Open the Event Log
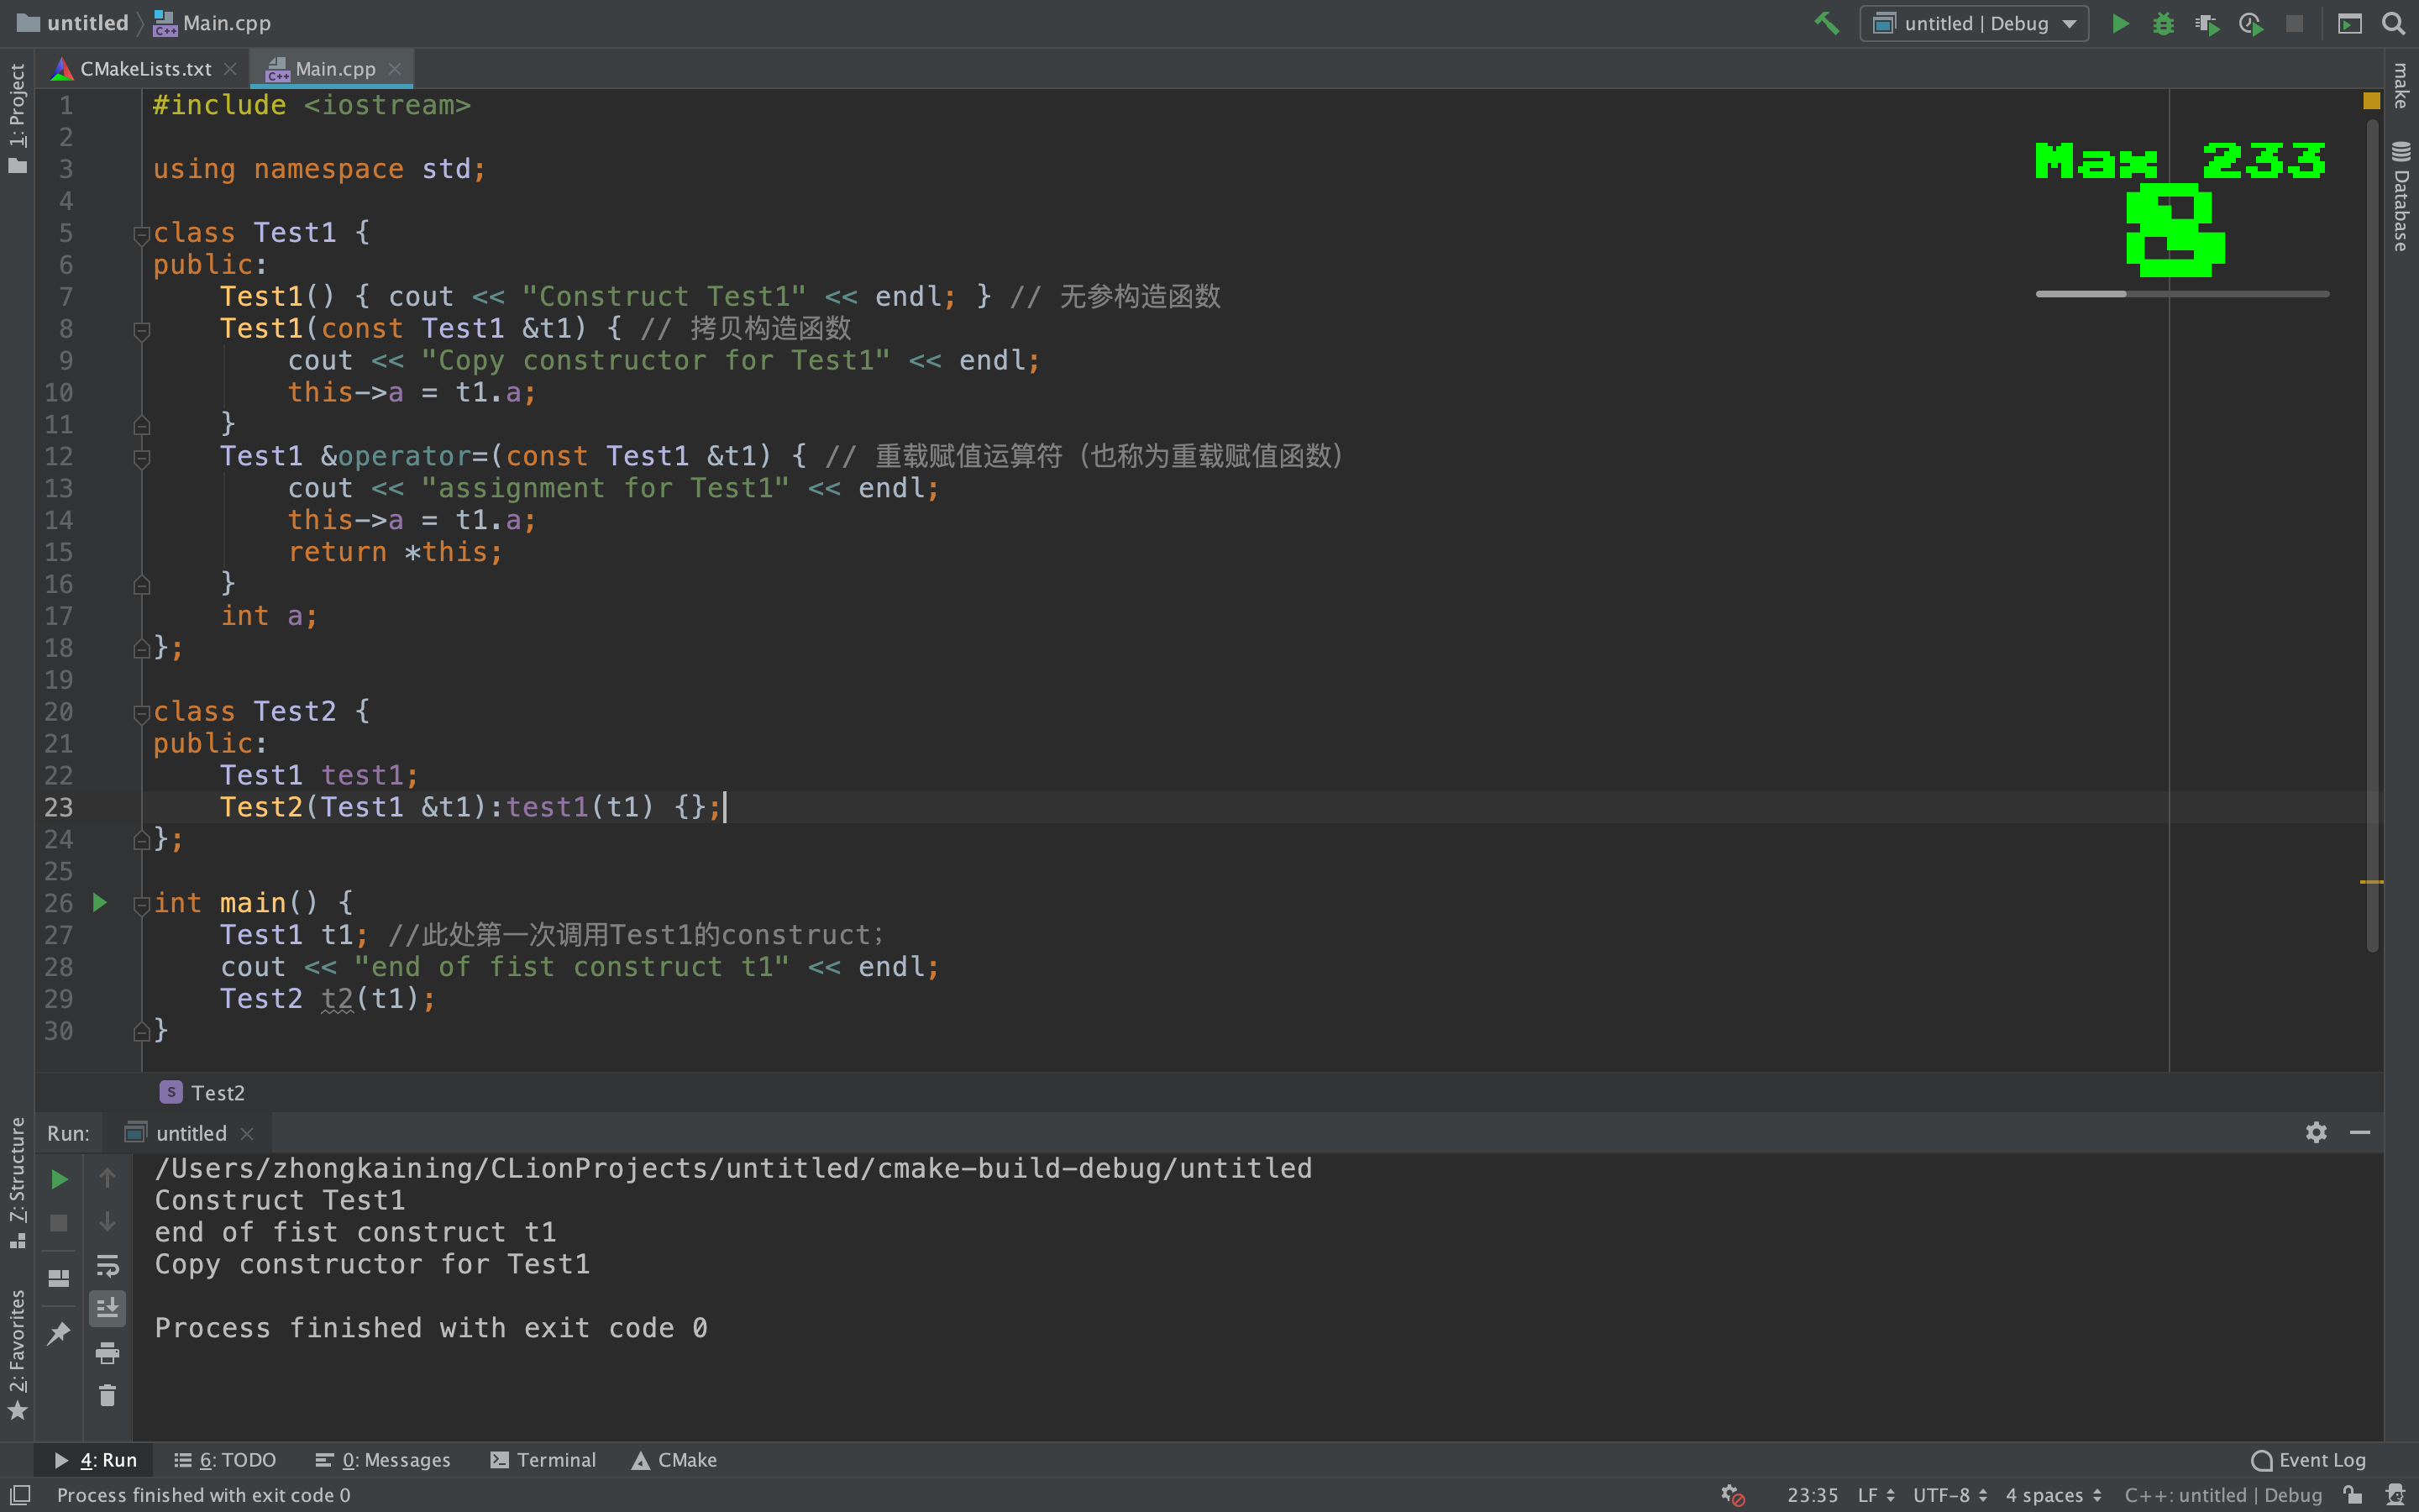This screenshot has height=1512, width=2419. (2308, 1460)
